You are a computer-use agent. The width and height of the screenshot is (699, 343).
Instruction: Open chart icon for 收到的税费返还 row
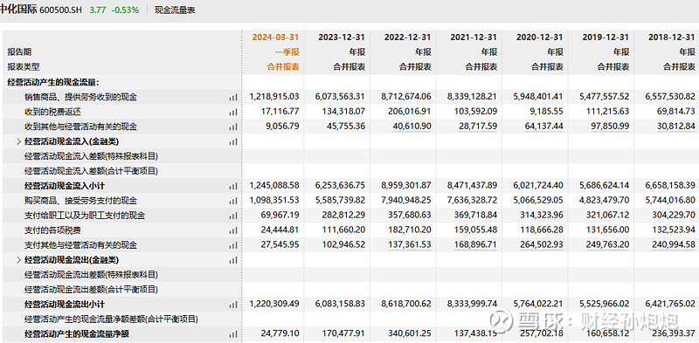point(232,112)
